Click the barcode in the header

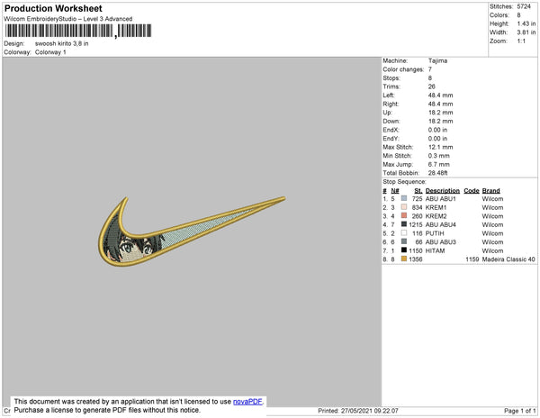(77, 31)
